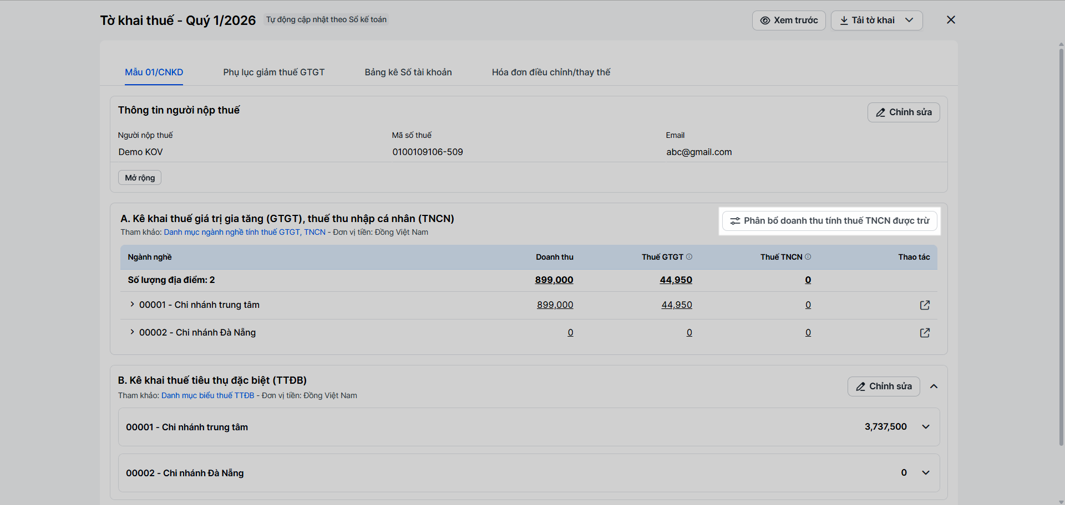This screenshot has height=505, width=1065.
Task: Switch to Bảng kê Số tài khoản tab
Action: click(x=408, y=73)
